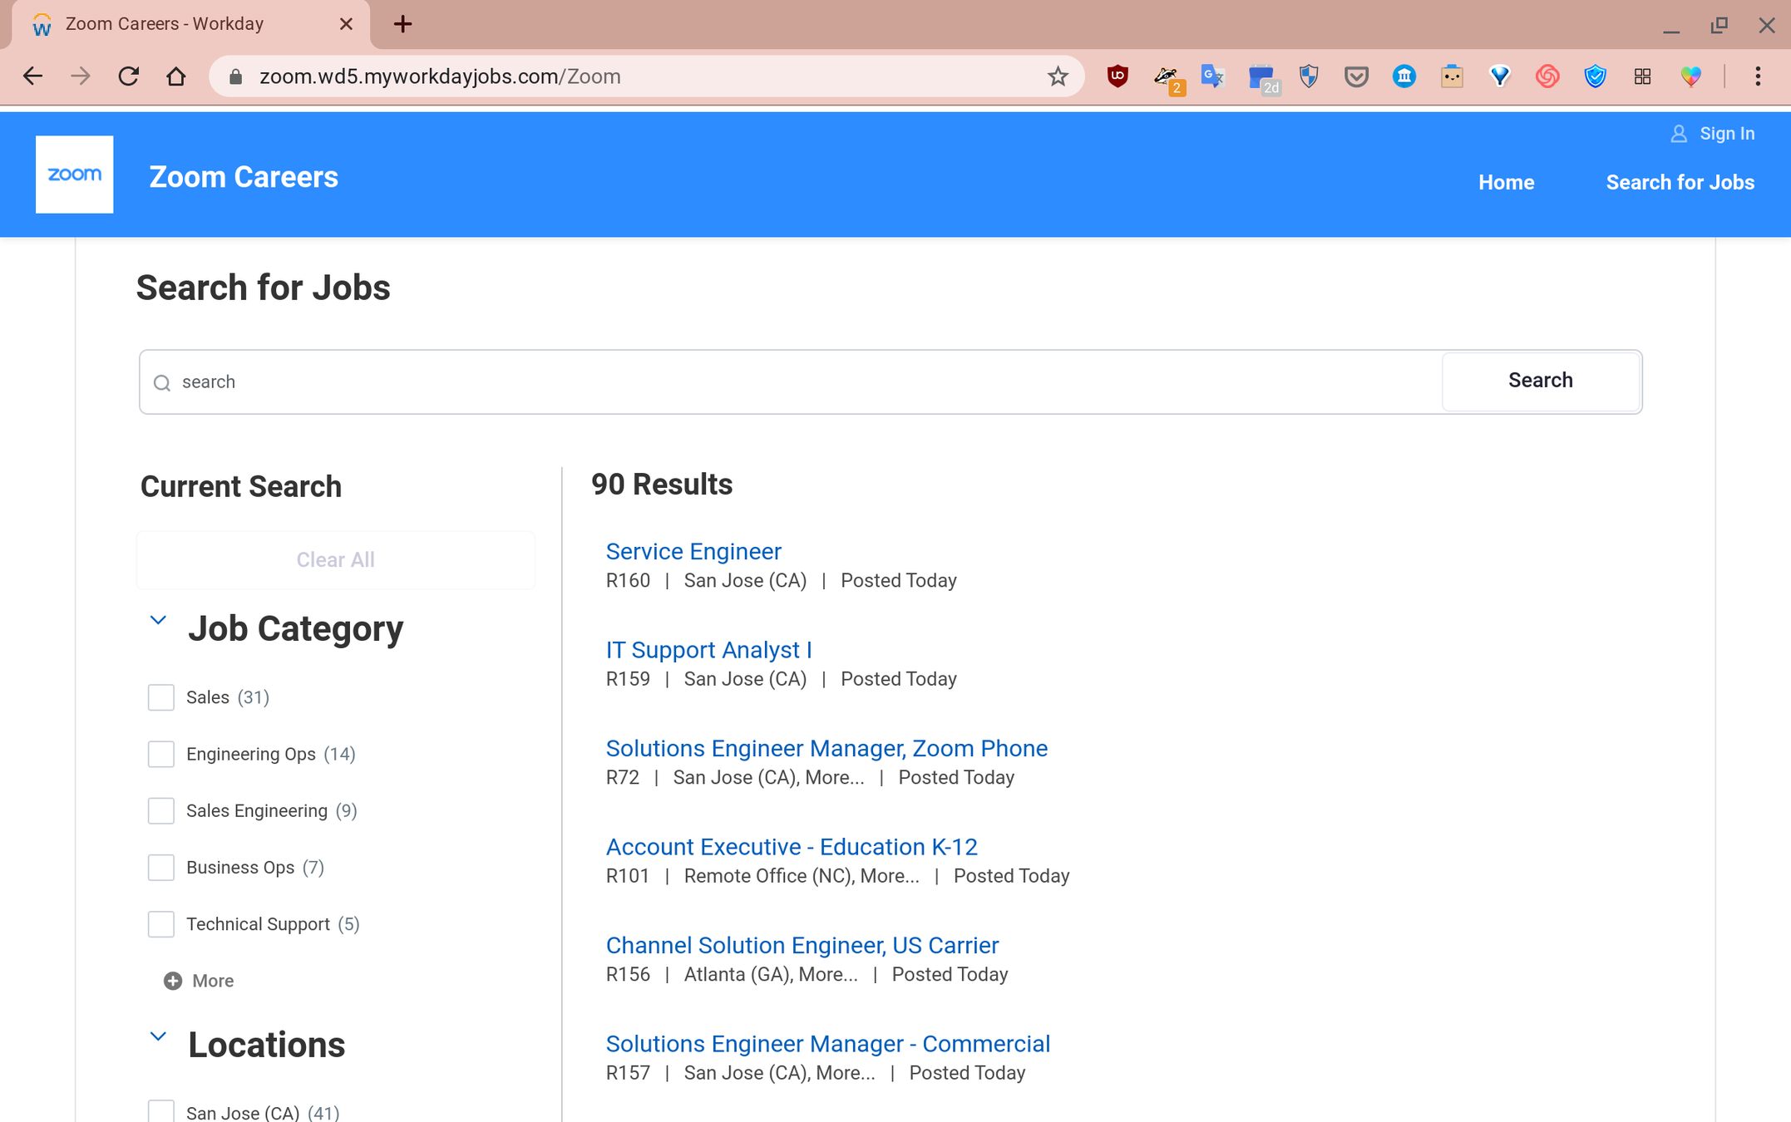
Task: Open the uBlock Origin extension icon
Action: [1117, 76]
